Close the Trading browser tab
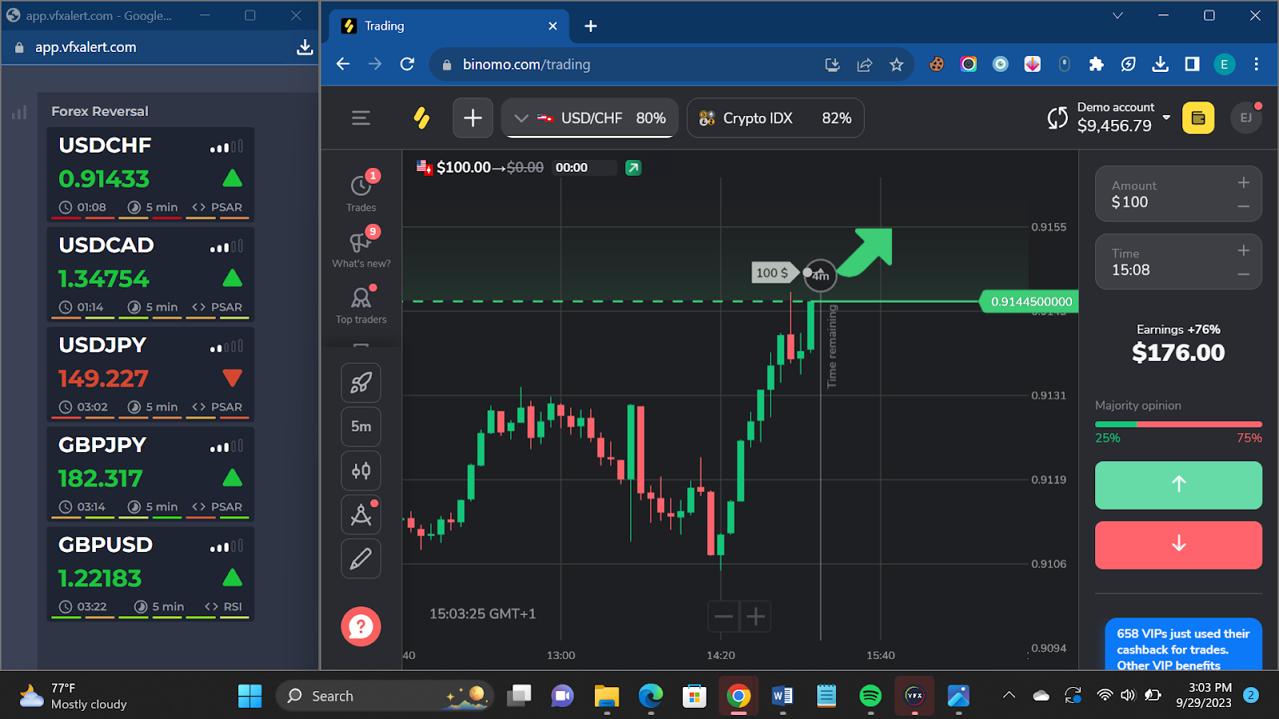Image resolution: width=1279 pixels, height=719 pixels. pos(552,26)
